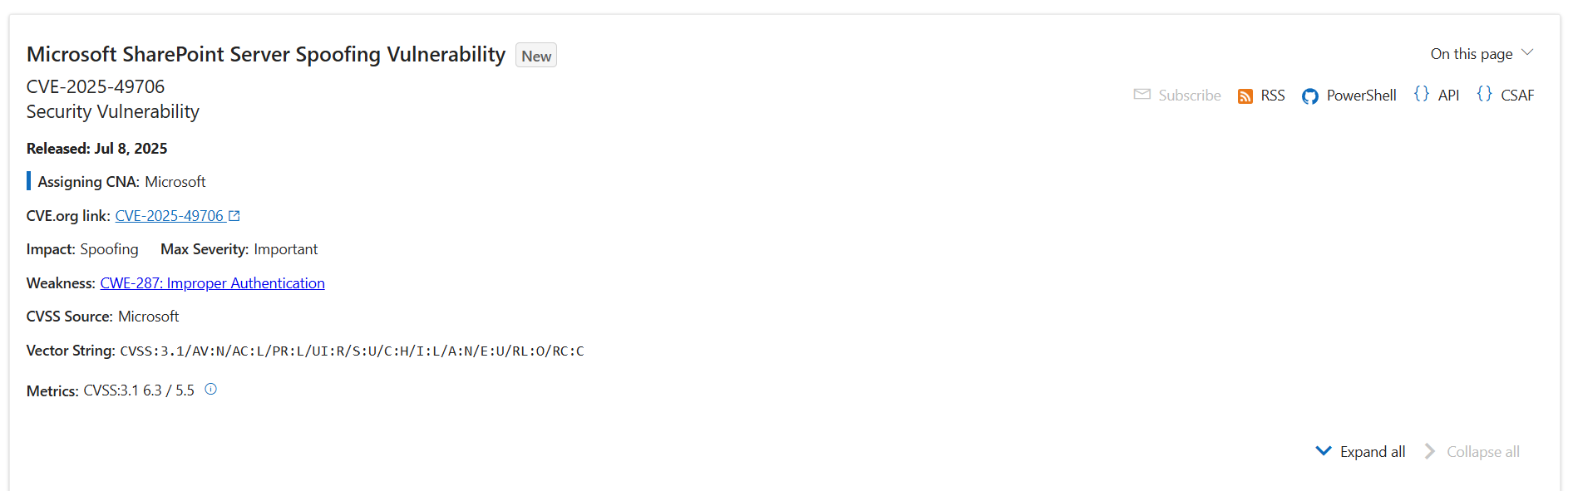Click the curly braces icon beside CSAF

(x=1484, y=94)
